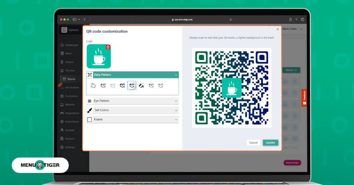
Task: Open Dashboard in the sidebar
Action: pyautogui.click(x=69, y=45)
